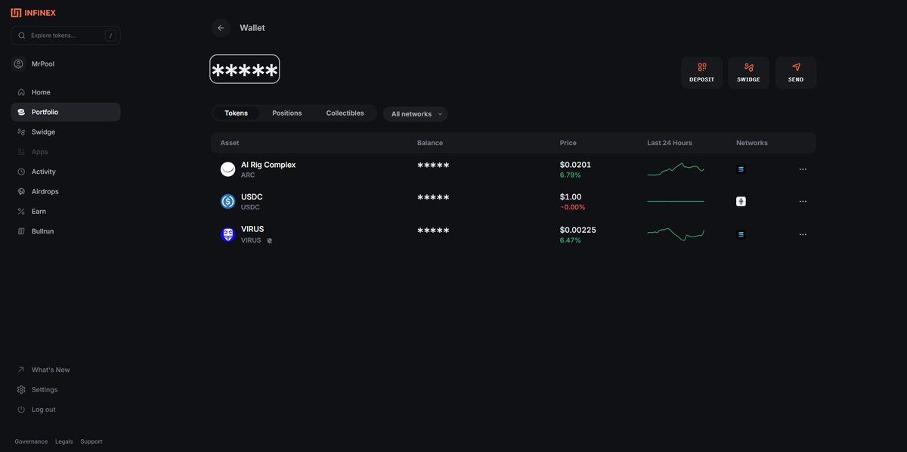Click the USDC token logo

[x=228, y=202]
